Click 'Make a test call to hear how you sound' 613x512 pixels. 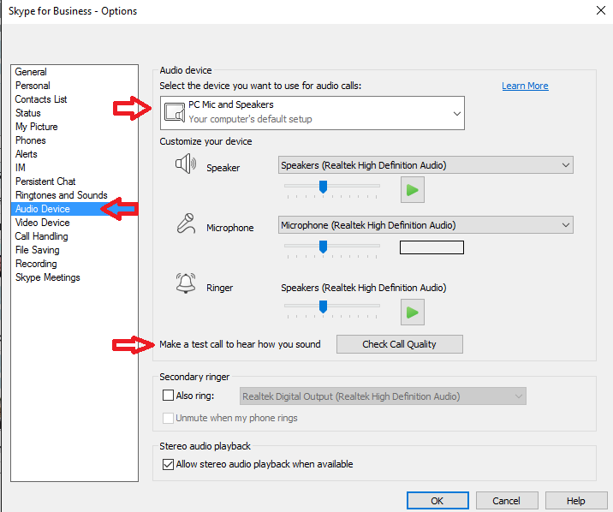[x=240, y=344]
